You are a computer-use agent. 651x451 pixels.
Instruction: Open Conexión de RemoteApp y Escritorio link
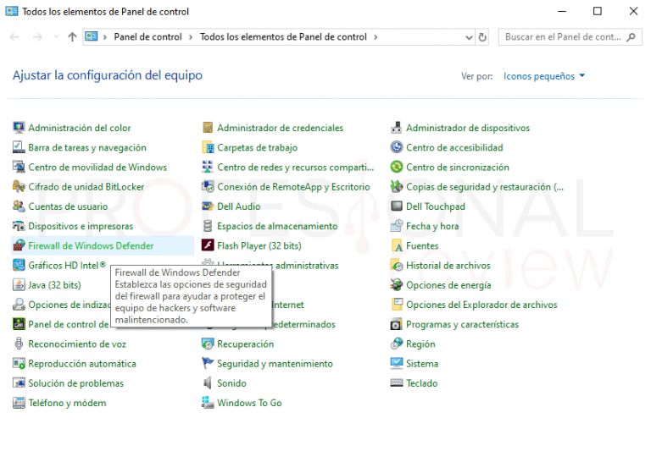pos(293,187)
